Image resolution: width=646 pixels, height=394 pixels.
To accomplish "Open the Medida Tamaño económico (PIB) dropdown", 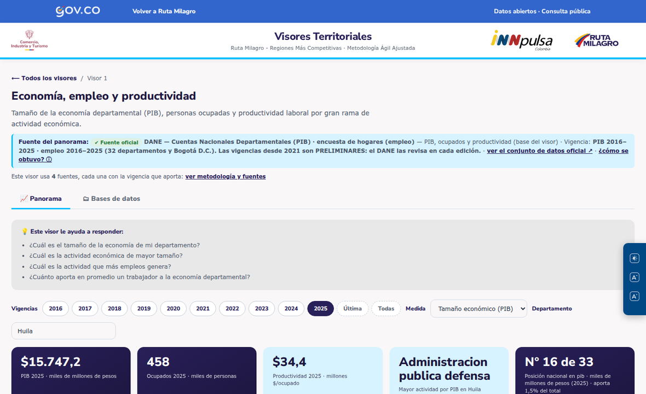I will [478, 309].
